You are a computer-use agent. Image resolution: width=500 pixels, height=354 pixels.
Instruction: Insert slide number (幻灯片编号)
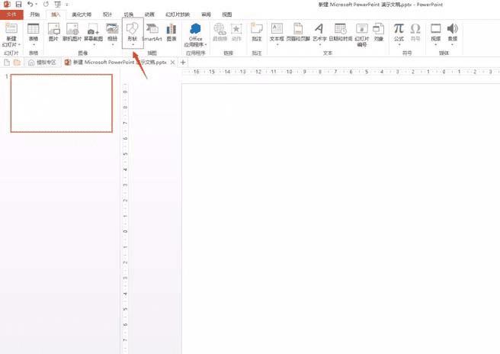pyautogui.click(x=362, y=35)
